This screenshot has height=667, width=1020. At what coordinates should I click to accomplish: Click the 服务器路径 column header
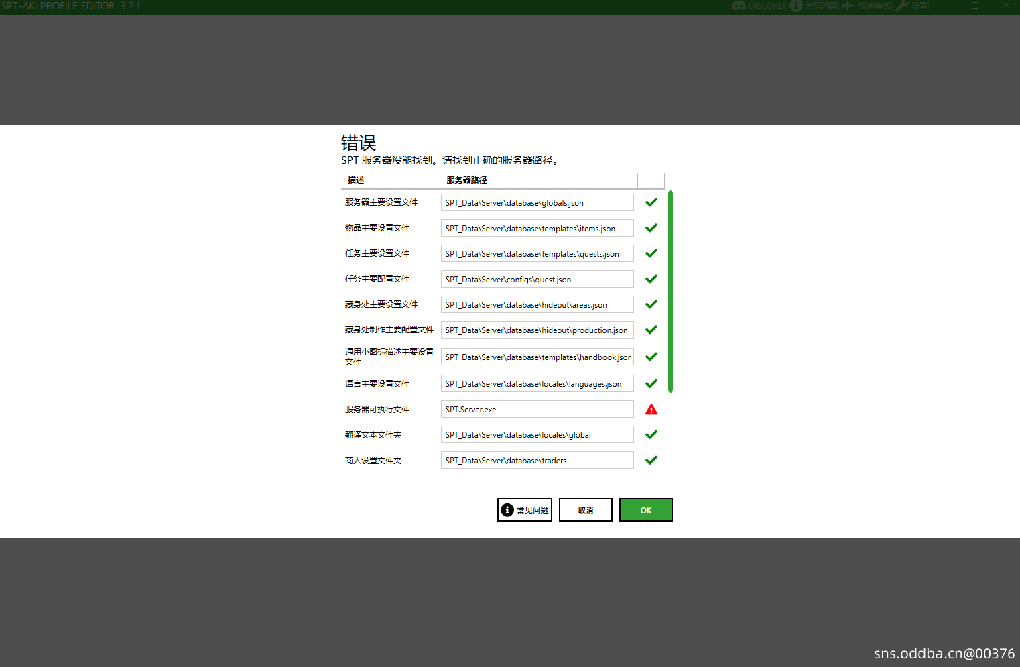pyautogui.click(x=539, y=180)
